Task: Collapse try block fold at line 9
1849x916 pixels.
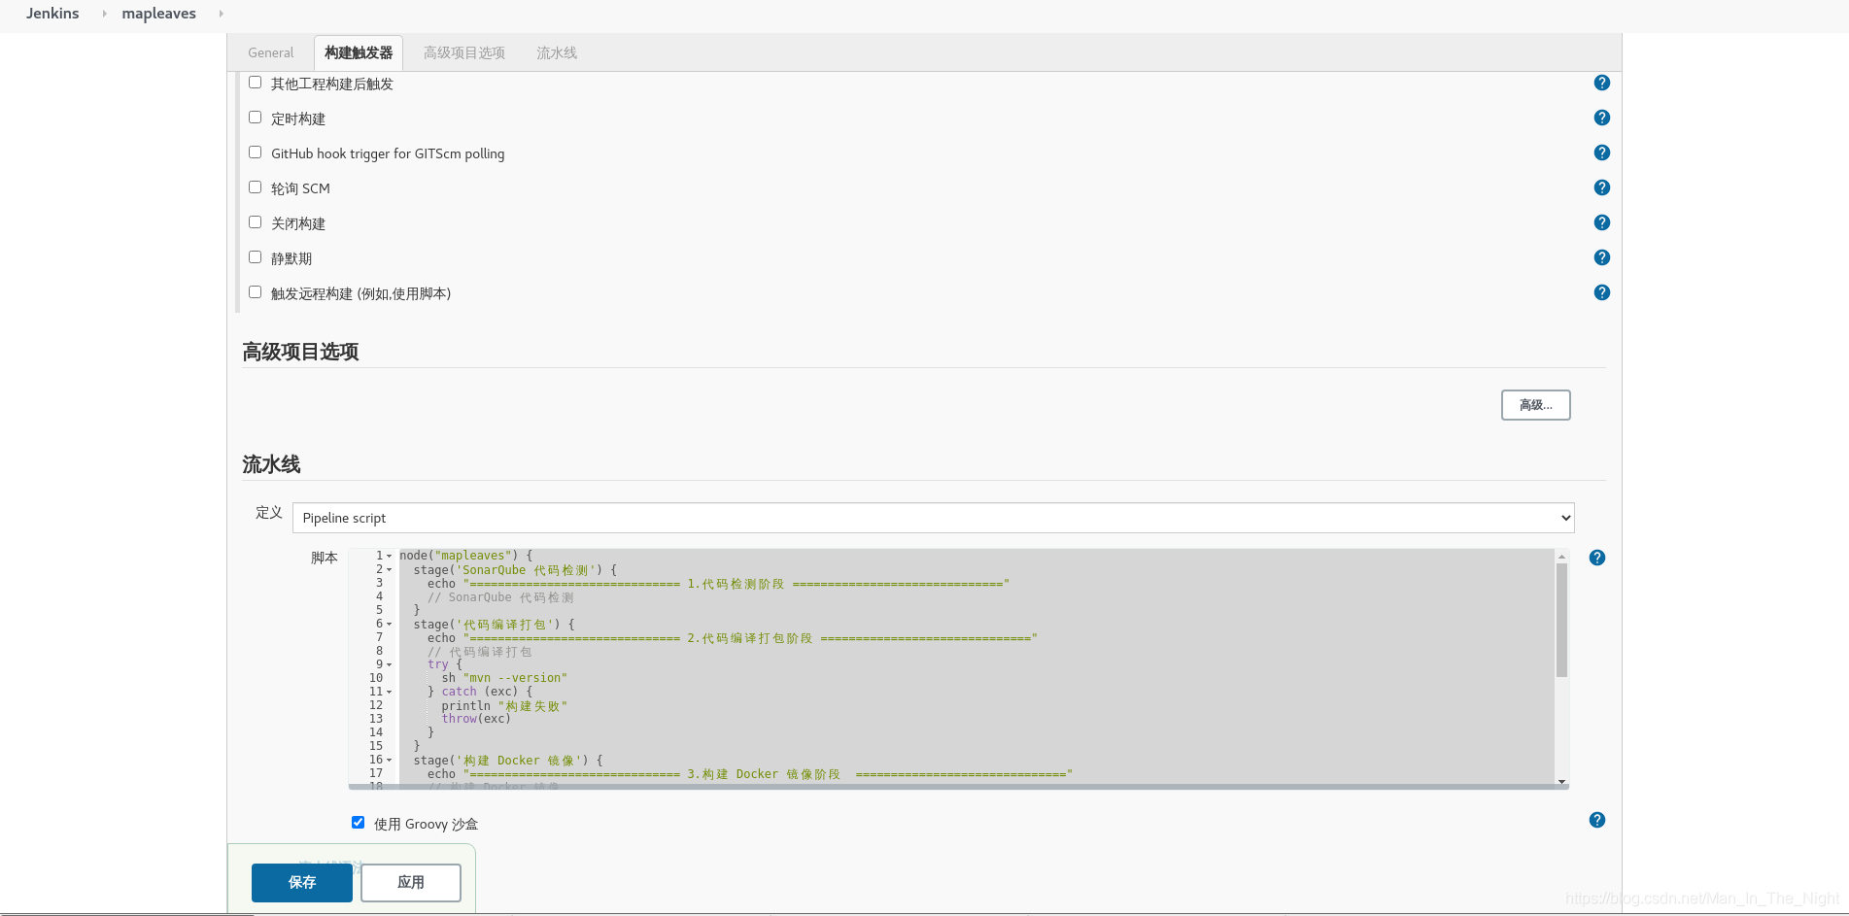Action: (x=390, y=665)
